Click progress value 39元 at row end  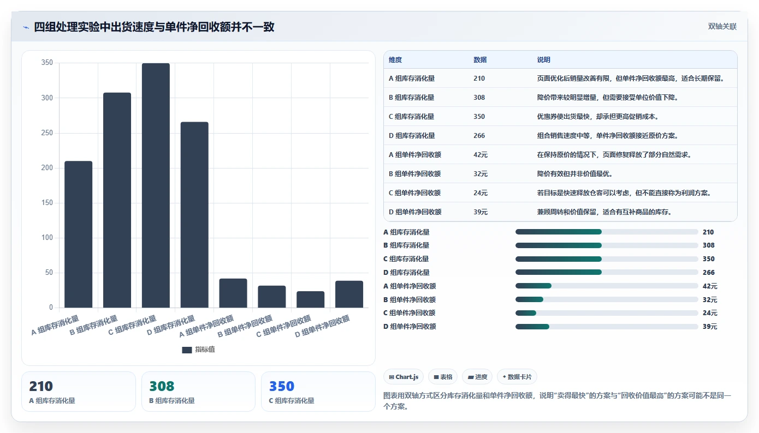point(710,327)
